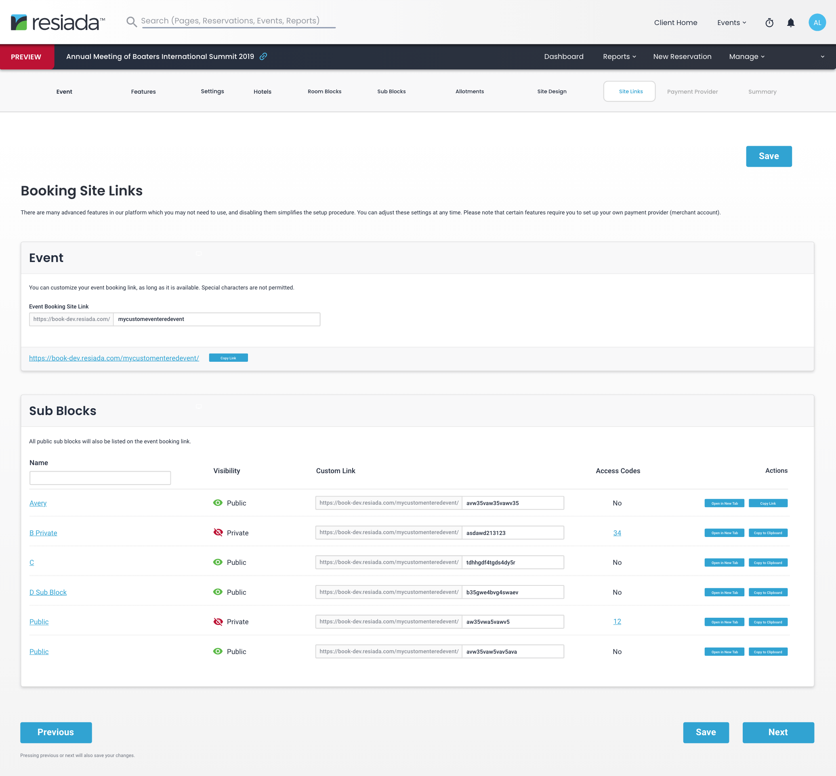836x776 pixels.
Task: Expand the Reports dropdown
Action: (x=619, y=57)
